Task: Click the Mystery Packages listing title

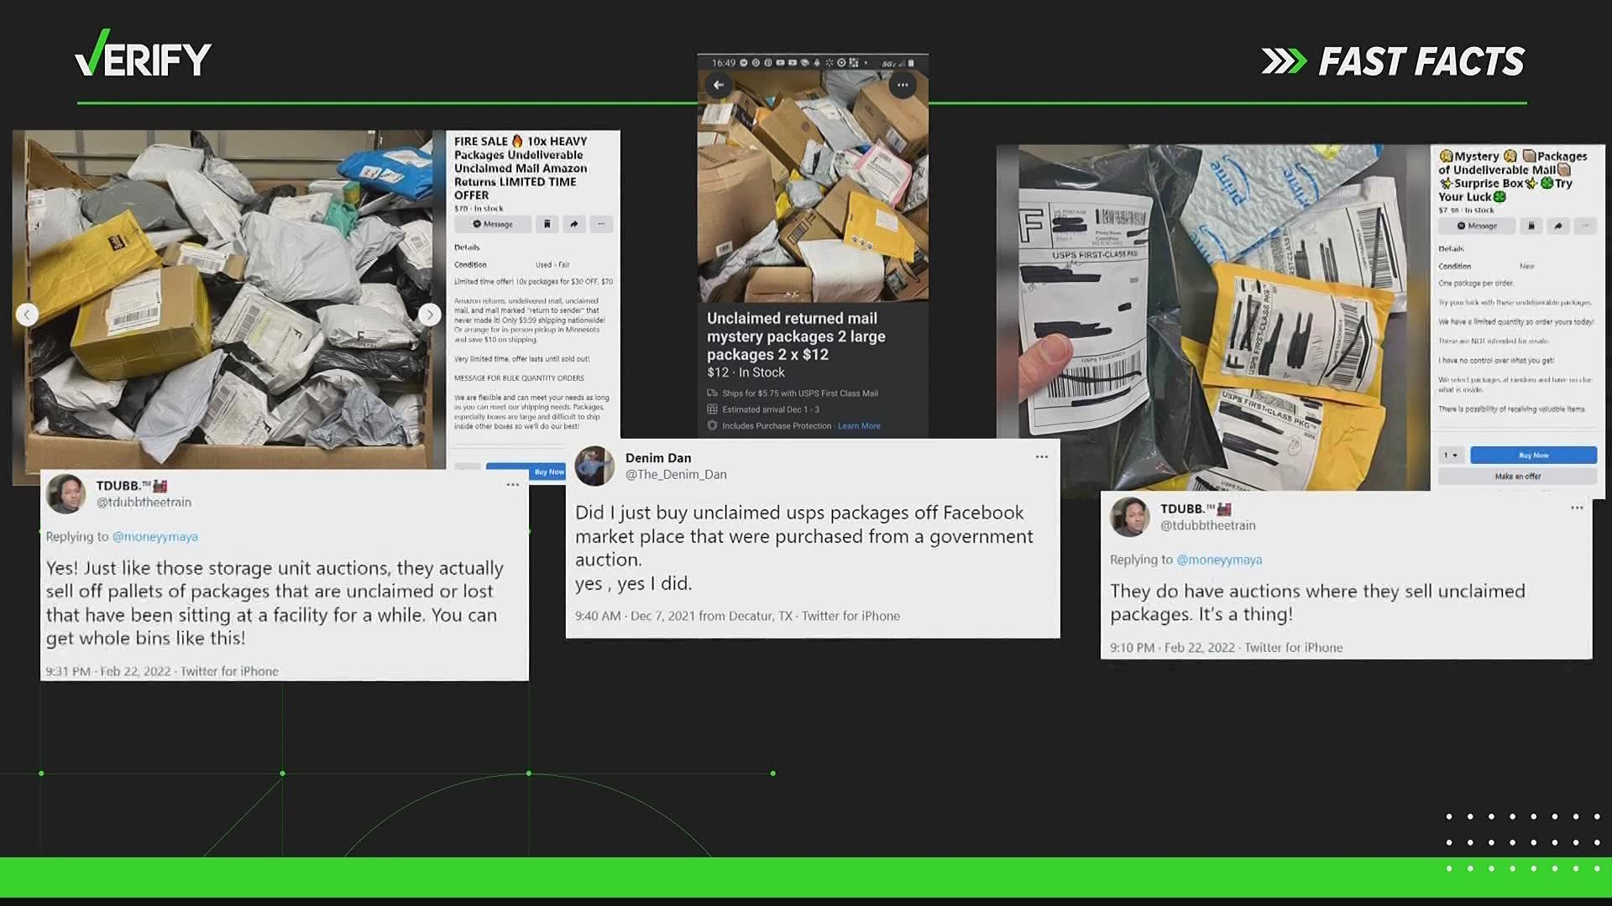Action: point(1513,176)
